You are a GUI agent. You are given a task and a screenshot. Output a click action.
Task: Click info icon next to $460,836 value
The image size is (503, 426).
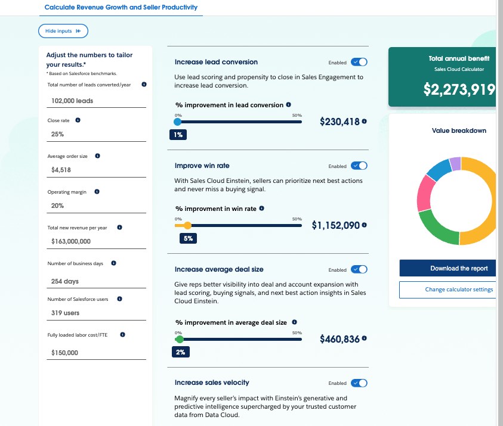[364, 338]
